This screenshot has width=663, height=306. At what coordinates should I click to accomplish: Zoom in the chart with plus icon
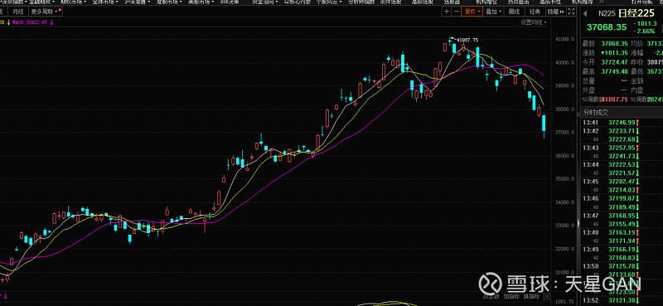click(x=447, y=12)
